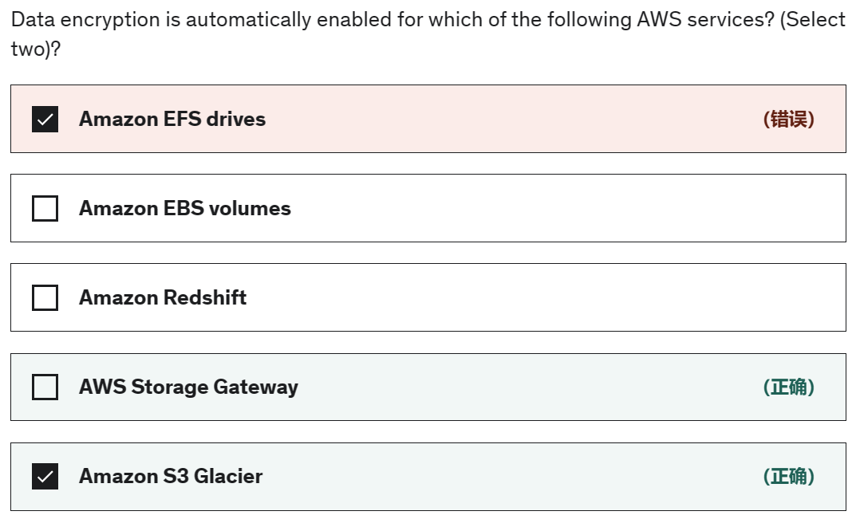856x519 pixels.
Task: Click the "Amazon EFS drives" label text
Action: point(172,120)
